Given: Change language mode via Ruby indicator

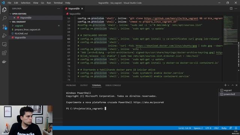Looking at the screenshot, I should (x=224, y=128).
